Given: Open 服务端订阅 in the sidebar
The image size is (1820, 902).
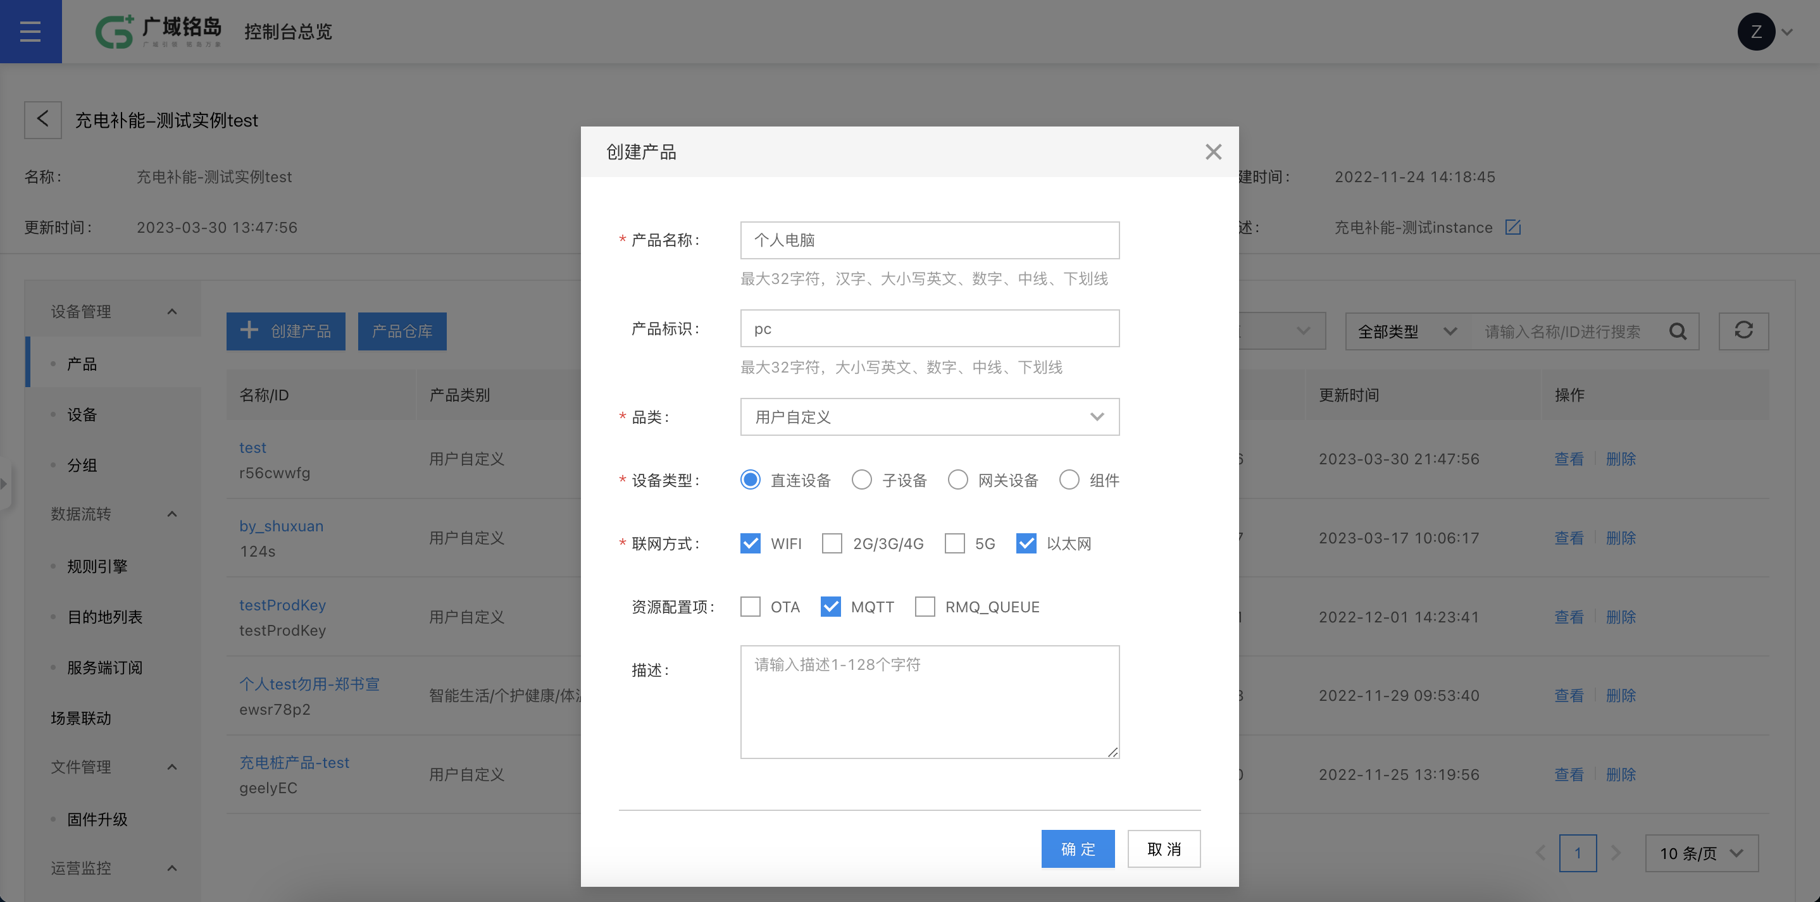Looking at the screenshot, I should coord(104,667).
